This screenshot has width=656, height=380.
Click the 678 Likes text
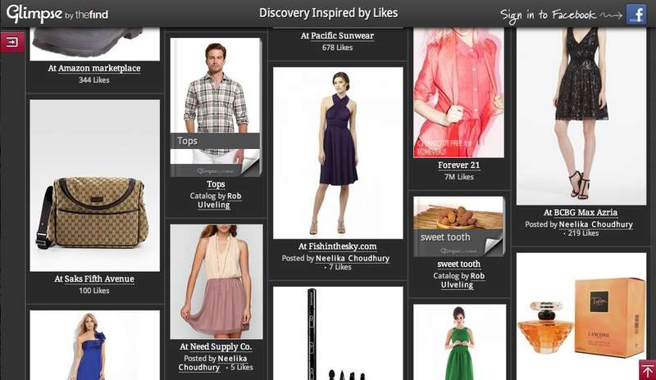pos(337,47)
